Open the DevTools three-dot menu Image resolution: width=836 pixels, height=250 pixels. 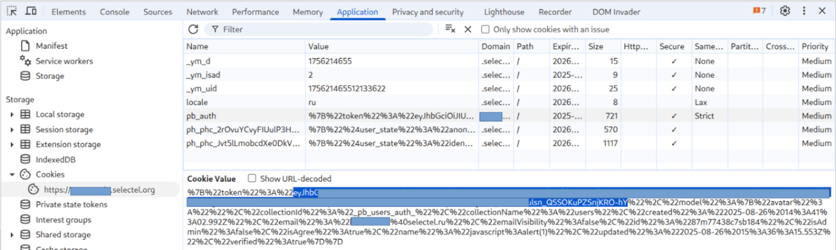[804, 11]
